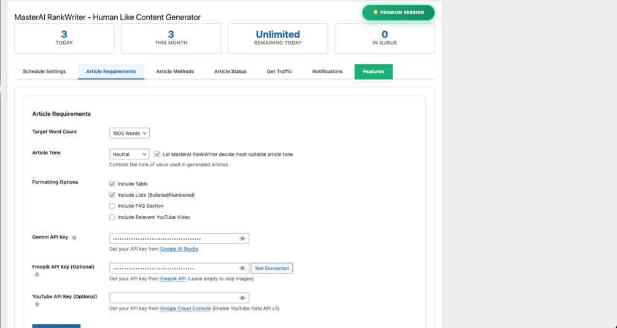Image resolution: width=617 pixels, height=328 pixels.
Task: Open the Article Methods tab
Action: click(175, 72)
